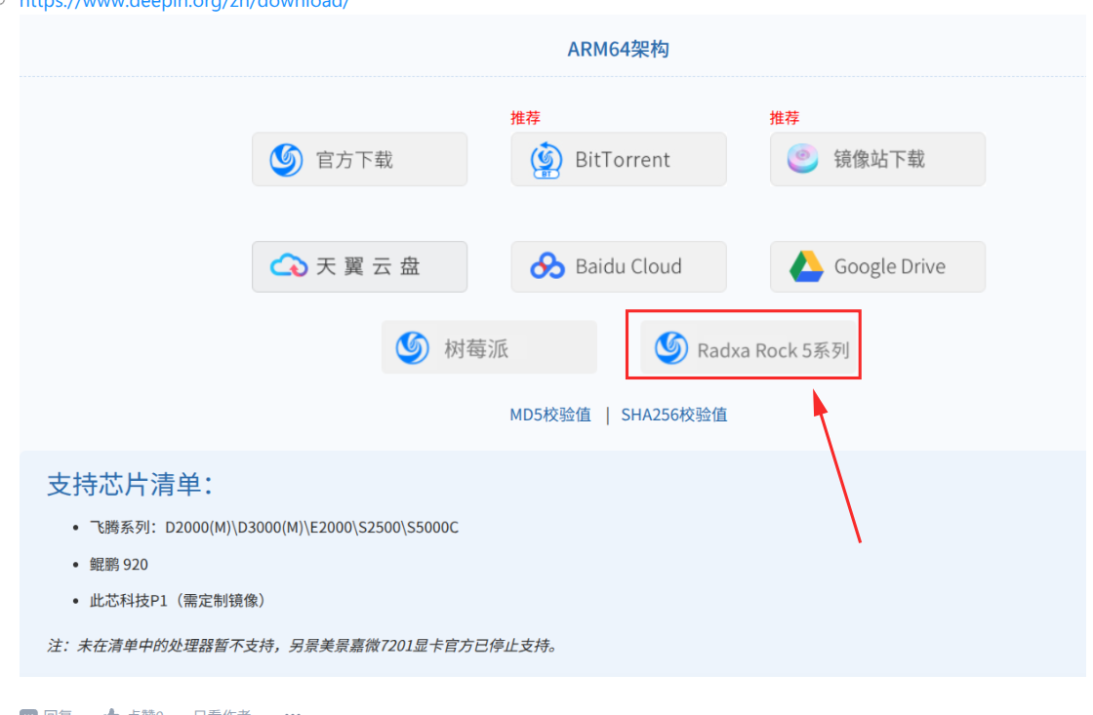The image size is (1093, 715).
Task: Click the pink disc 镜像站下载 icon
Action: click(803, 159)
